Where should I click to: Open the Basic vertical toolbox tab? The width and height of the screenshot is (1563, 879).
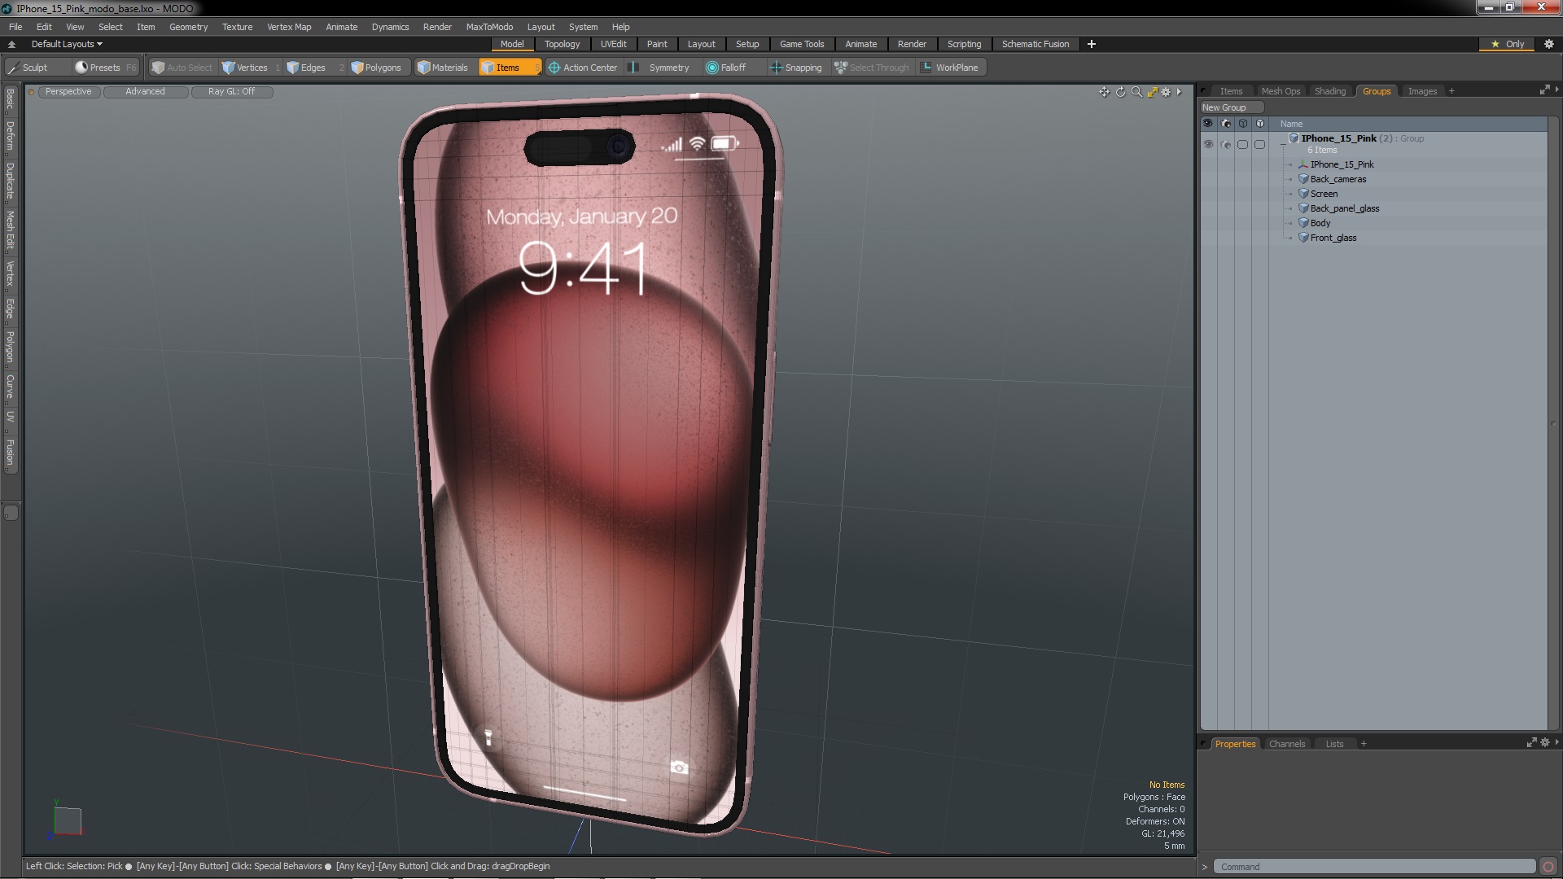pyautogui.click(x=10, y=99)
